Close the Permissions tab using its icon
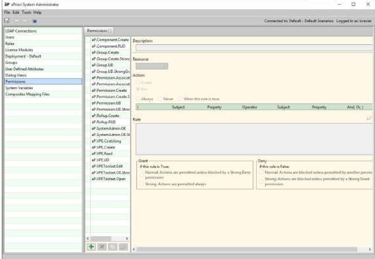Viewport: 375px width, 259px height. pos(111,31)
